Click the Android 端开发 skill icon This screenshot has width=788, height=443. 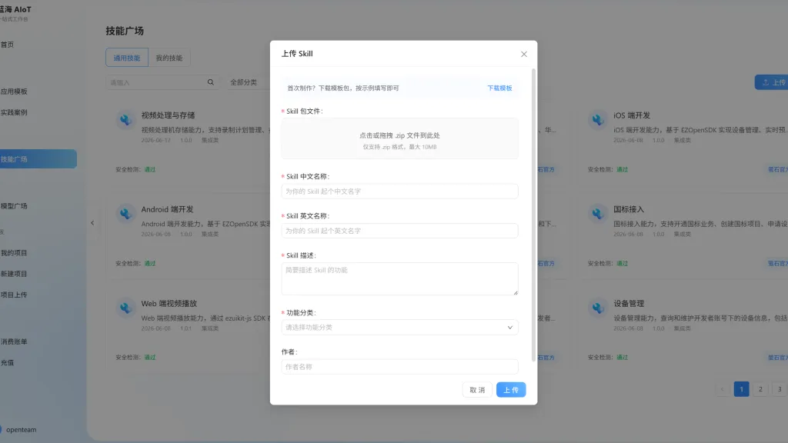point(125,214)
